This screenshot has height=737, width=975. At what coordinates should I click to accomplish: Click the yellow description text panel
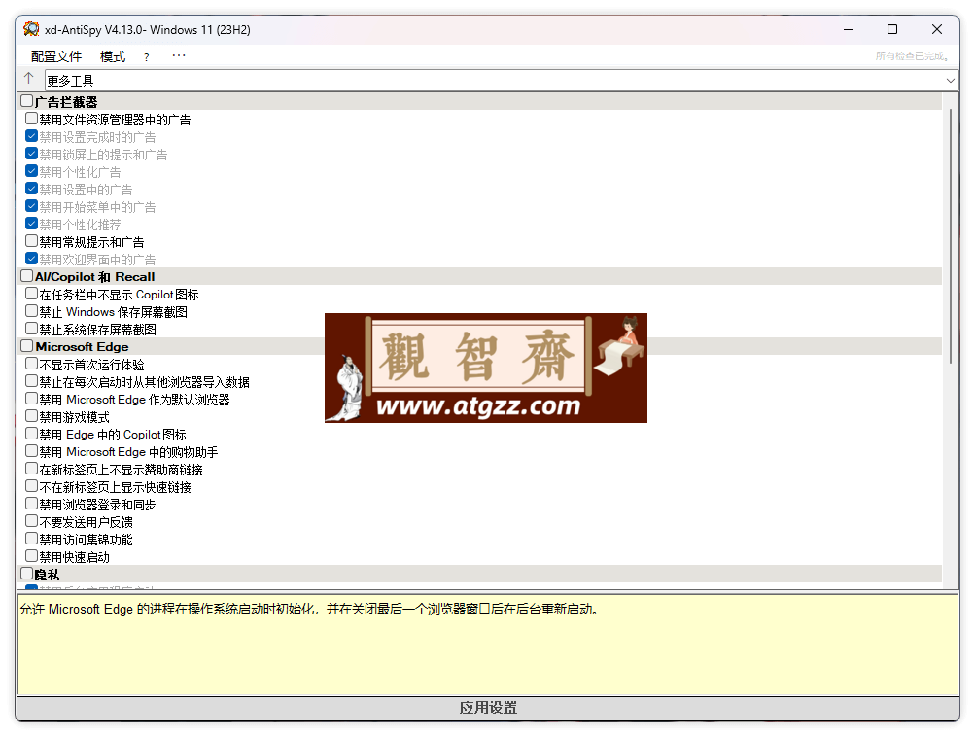[488, 645]
